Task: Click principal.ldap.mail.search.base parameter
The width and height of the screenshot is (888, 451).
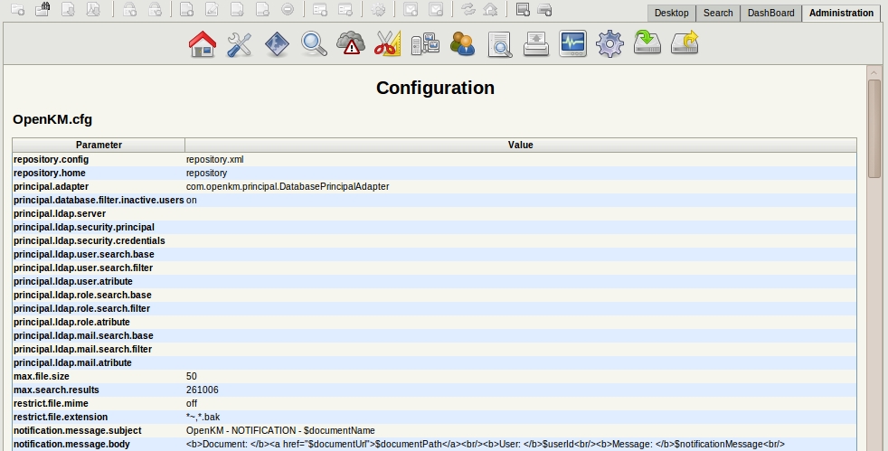Action: pos(83,336)
